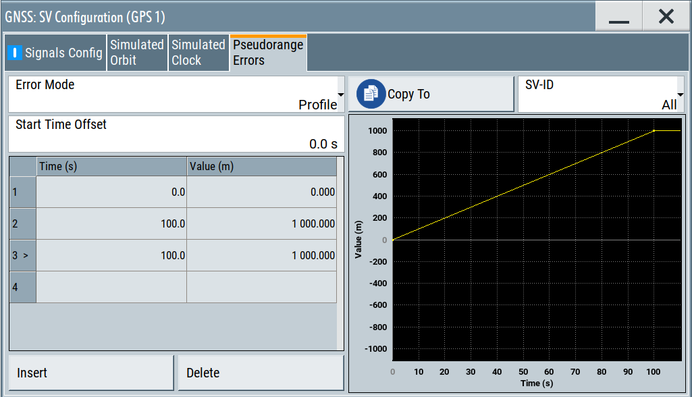Viewport: 692px width, 397px height.
Task: Click the yellow profile point at 100 s
Action: [x=654, y=131]
